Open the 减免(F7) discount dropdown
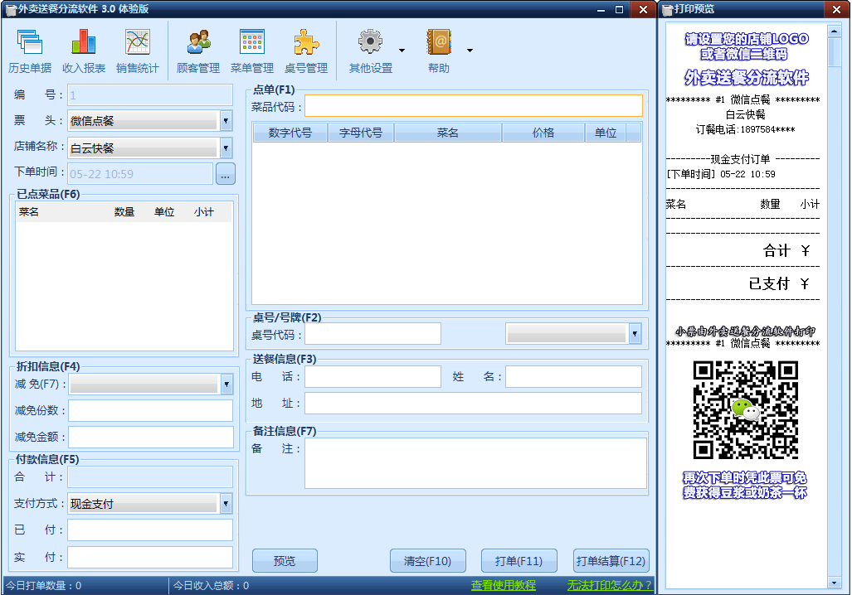 226,385
